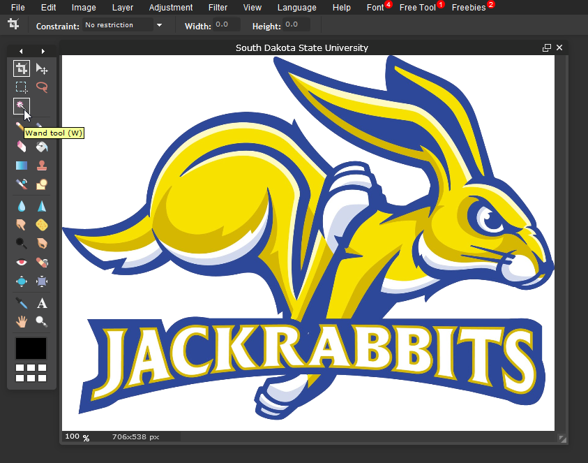The width and height of the screenshot is (588, 463).
Task: Click the 100% zoom level field
Action: point(73,436)
